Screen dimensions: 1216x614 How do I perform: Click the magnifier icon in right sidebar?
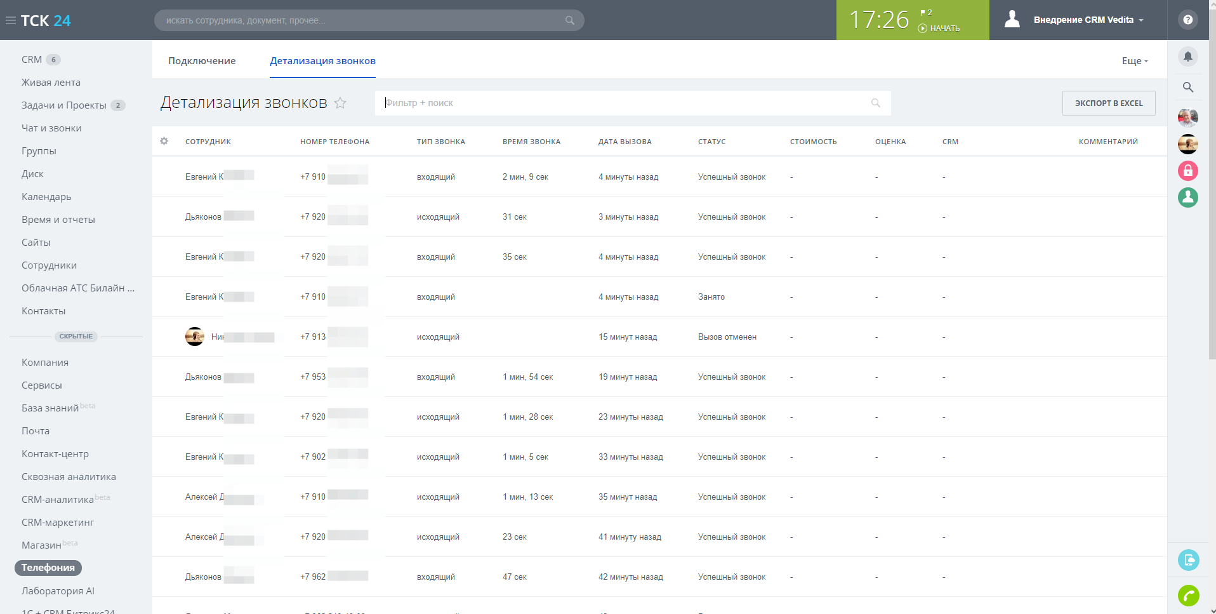[x=1187, y=88]
